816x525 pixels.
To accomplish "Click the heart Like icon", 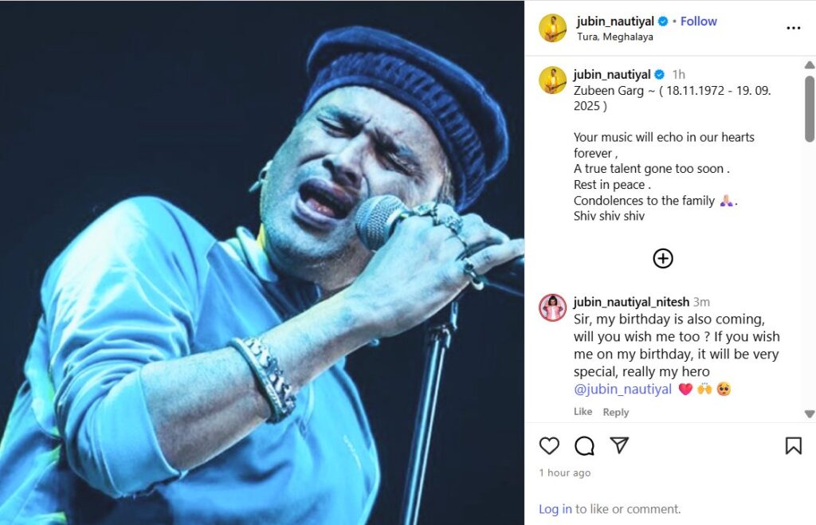I will click(x=549, y=446).
